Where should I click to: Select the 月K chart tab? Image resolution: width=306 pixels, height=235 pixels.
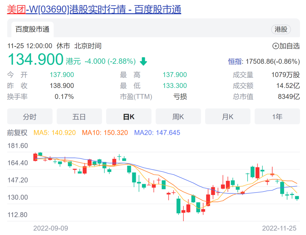(x=228, y=117)
